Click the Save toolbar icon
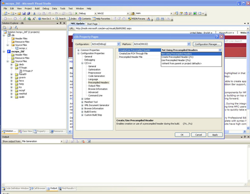250x194 pixels. pyautogui.click(x=24, y=13)
